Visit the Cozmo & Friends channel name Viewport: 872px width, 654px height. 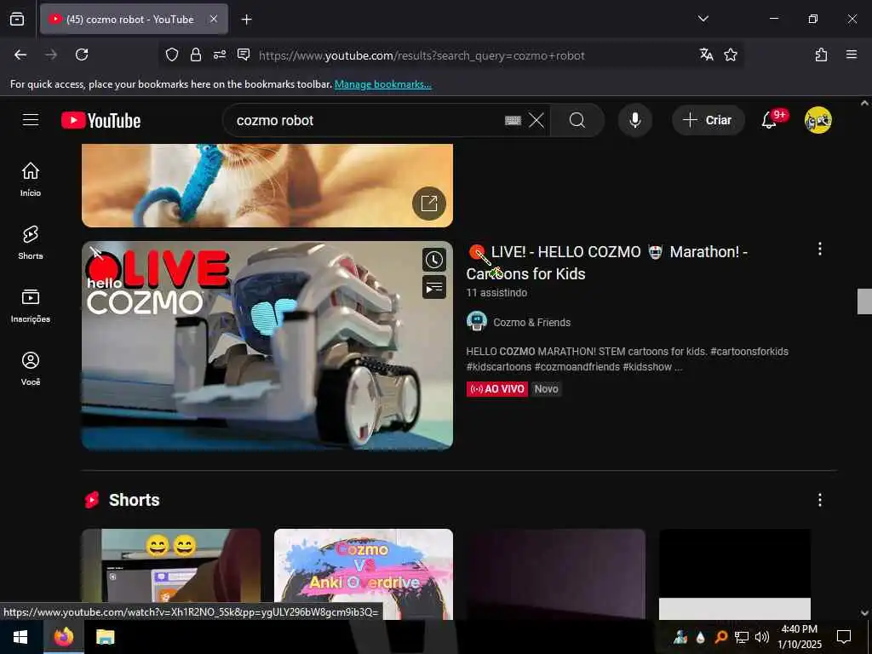(531, 323)
